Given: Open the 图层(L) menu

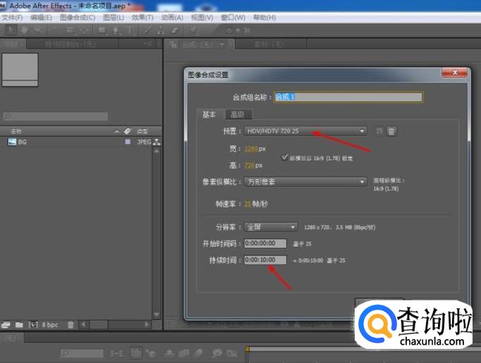Looking at the screenshot, I should pyautogui.click(x=114, y=18).
